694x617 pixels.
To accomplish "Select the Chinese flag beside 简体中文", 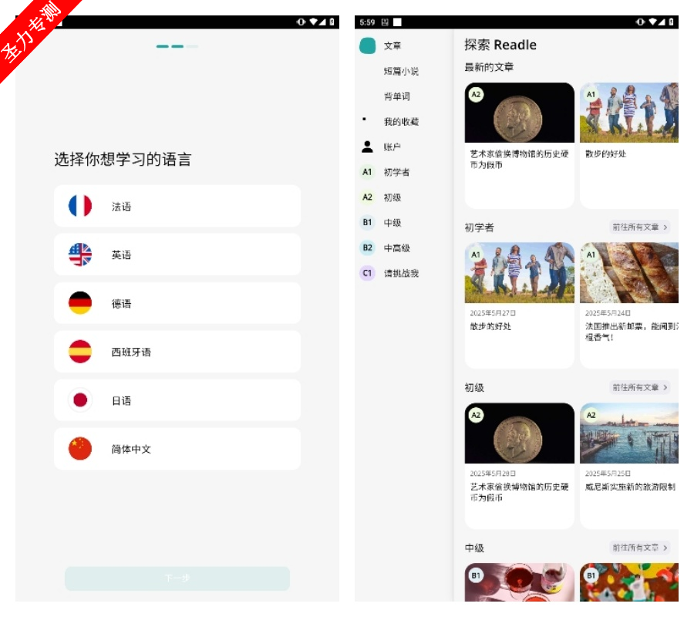I will point(80,448).
